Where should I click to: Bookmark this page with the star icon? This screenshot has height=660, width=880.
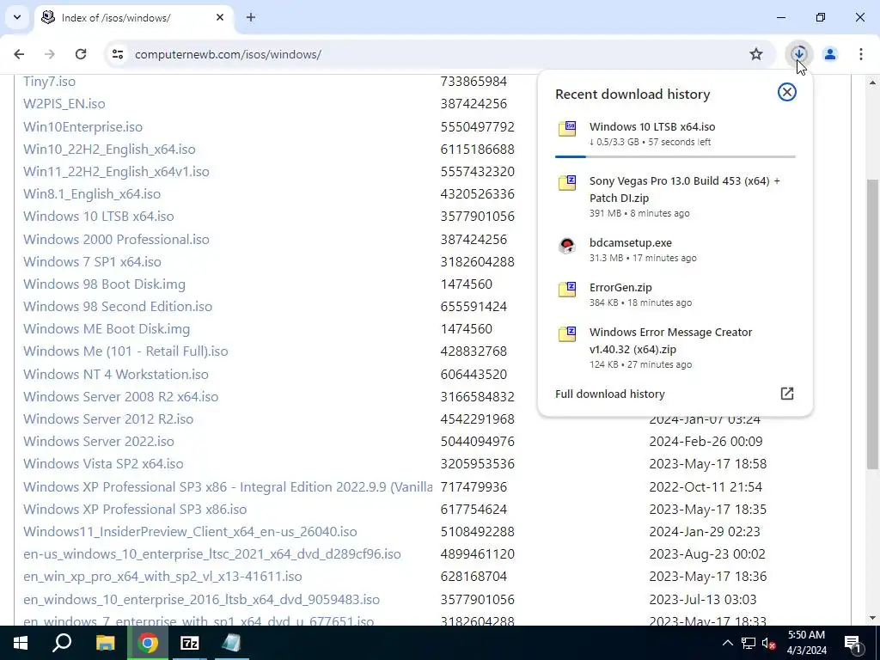[756, 54]
